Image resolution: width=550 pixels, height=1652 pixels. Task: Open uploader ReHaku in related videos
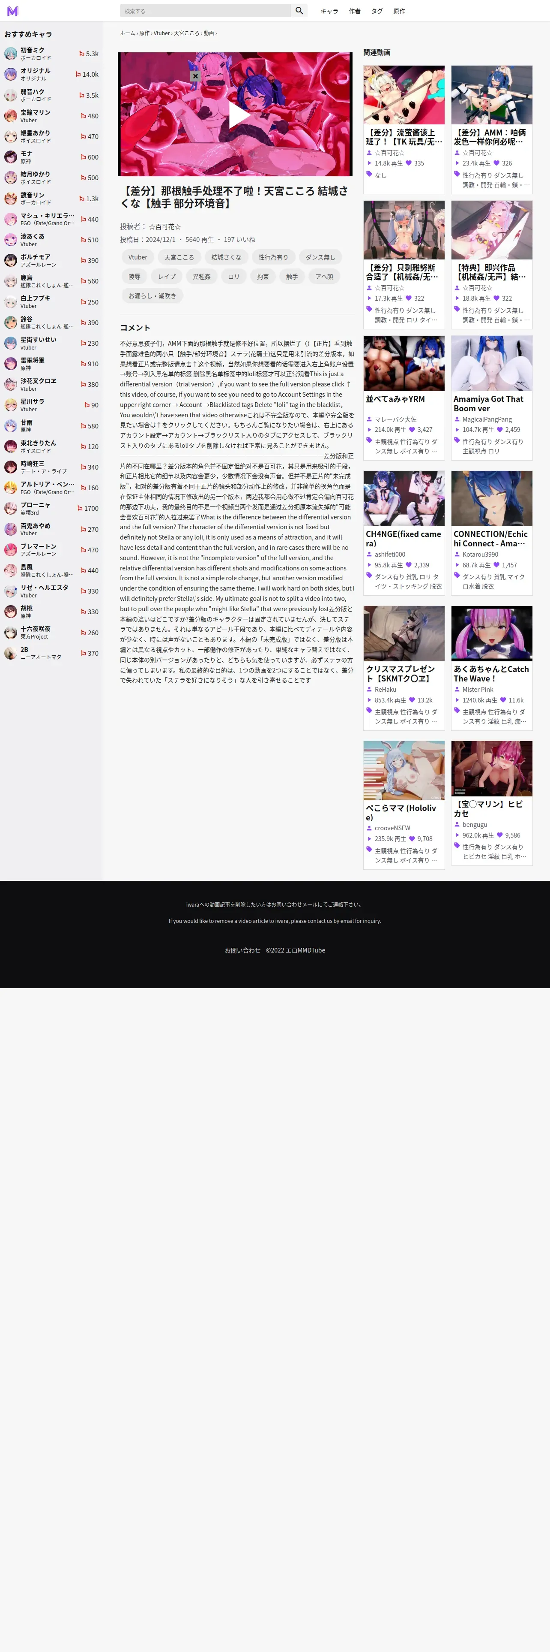[386, 689]
